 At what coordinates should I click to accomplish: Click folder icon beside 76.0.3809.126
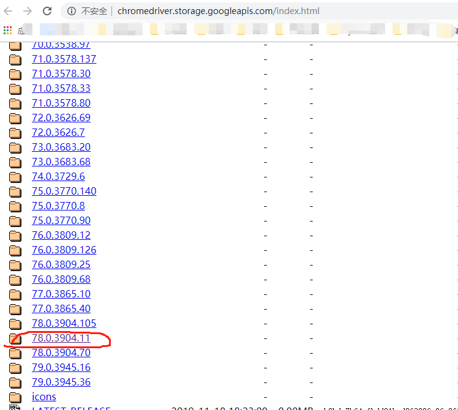click(15, 250)
